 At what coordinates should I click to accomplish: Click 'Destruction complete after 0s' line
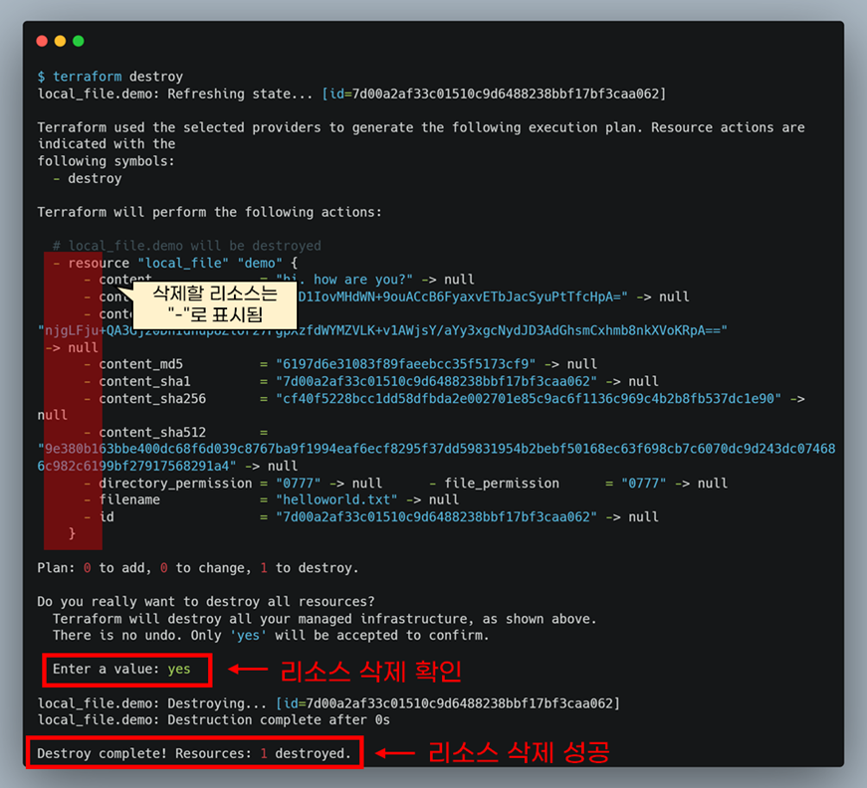[x=213, y=720]
